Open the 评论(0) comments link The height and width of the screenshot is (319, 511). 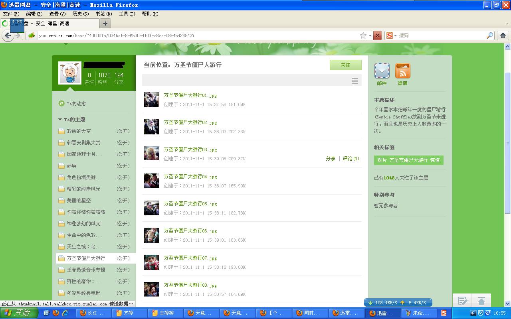pos(351,158)
